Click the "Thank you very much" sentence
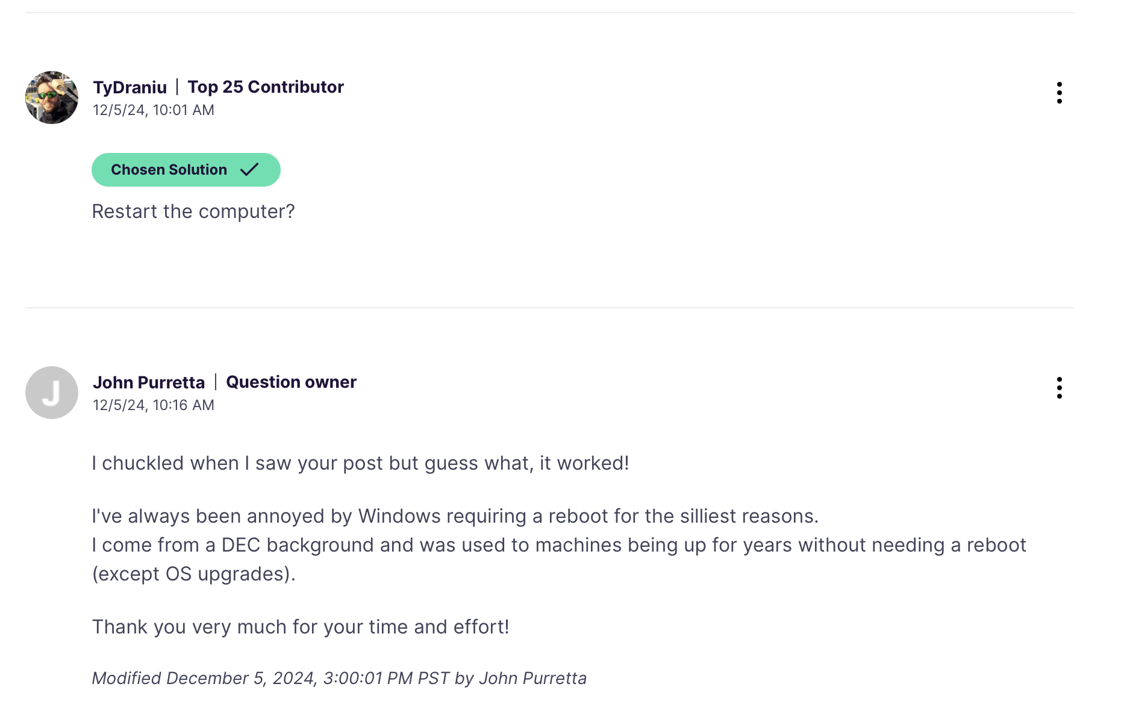This screenshot has height=725, width=1124. click(x=301, y=627)
